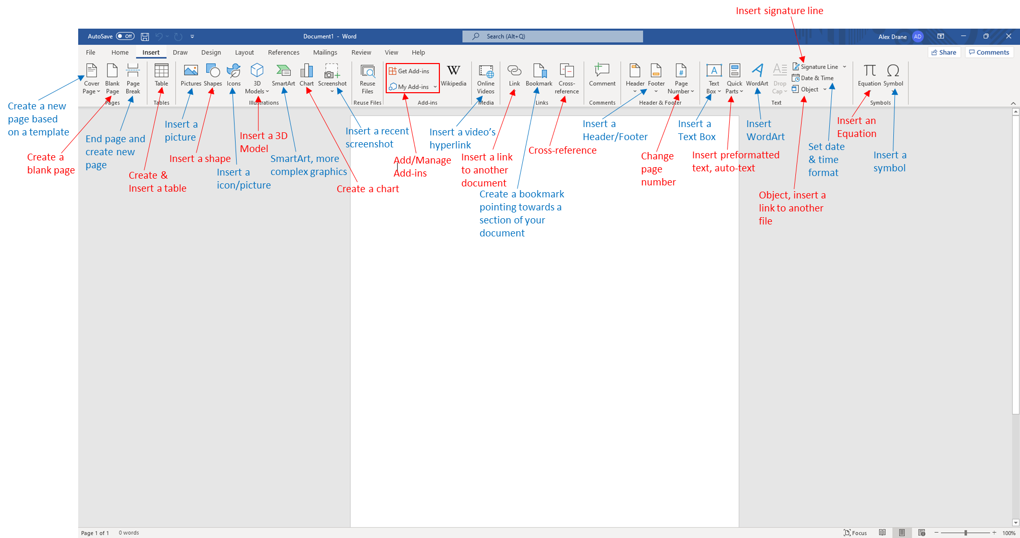Image resolution: width=1020 pixels, height=538 pixels.
Task: Open the Wikipedia add-in
Action: (453, 74)
